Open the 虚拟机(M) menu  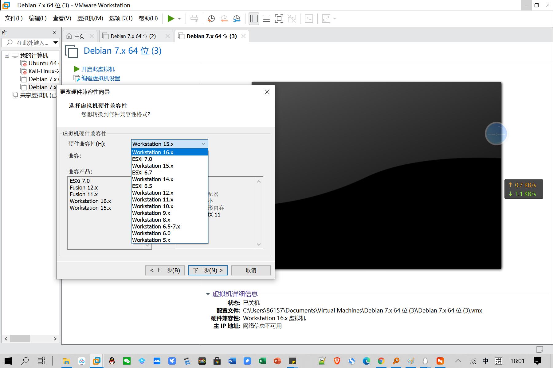(x=90, y=18)
